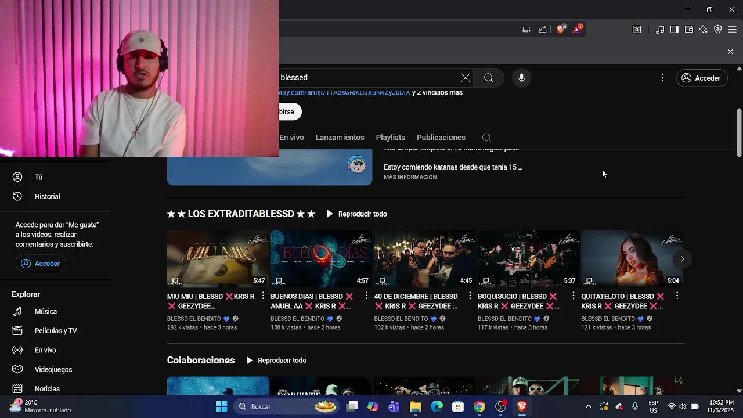Screen dimensions: 743x418
Task: Open the Brave playlist music note icon
Action: click(x=660, y=29)
